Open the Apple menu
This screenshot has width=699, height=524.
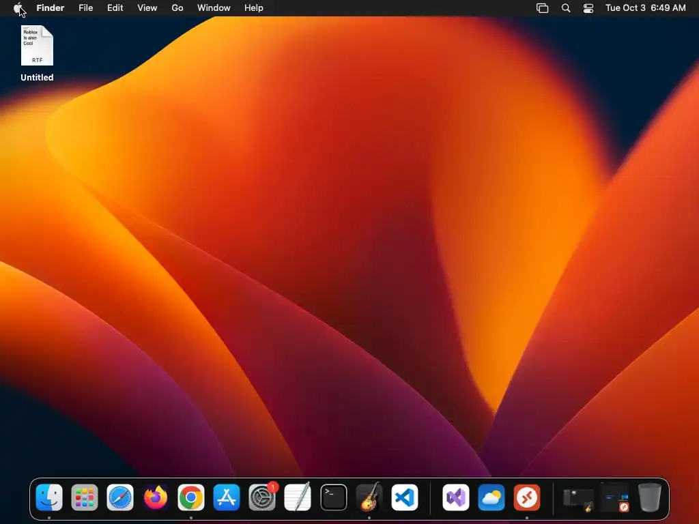(18, 8)
